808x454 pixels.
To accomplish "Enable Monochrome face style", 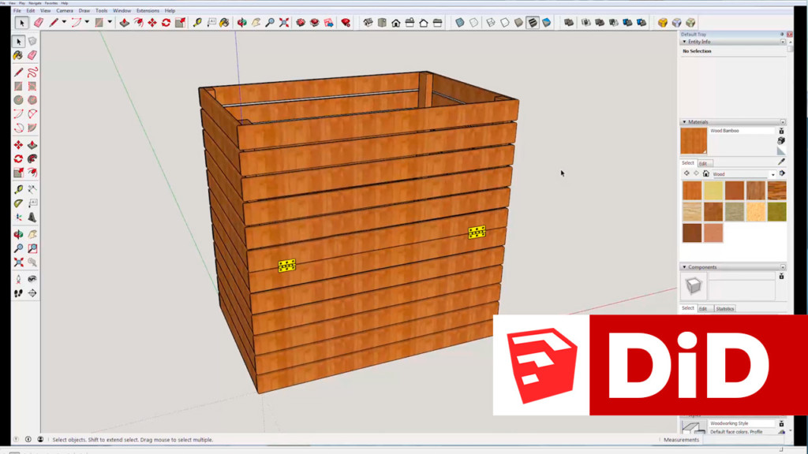I will pos(546,23).
